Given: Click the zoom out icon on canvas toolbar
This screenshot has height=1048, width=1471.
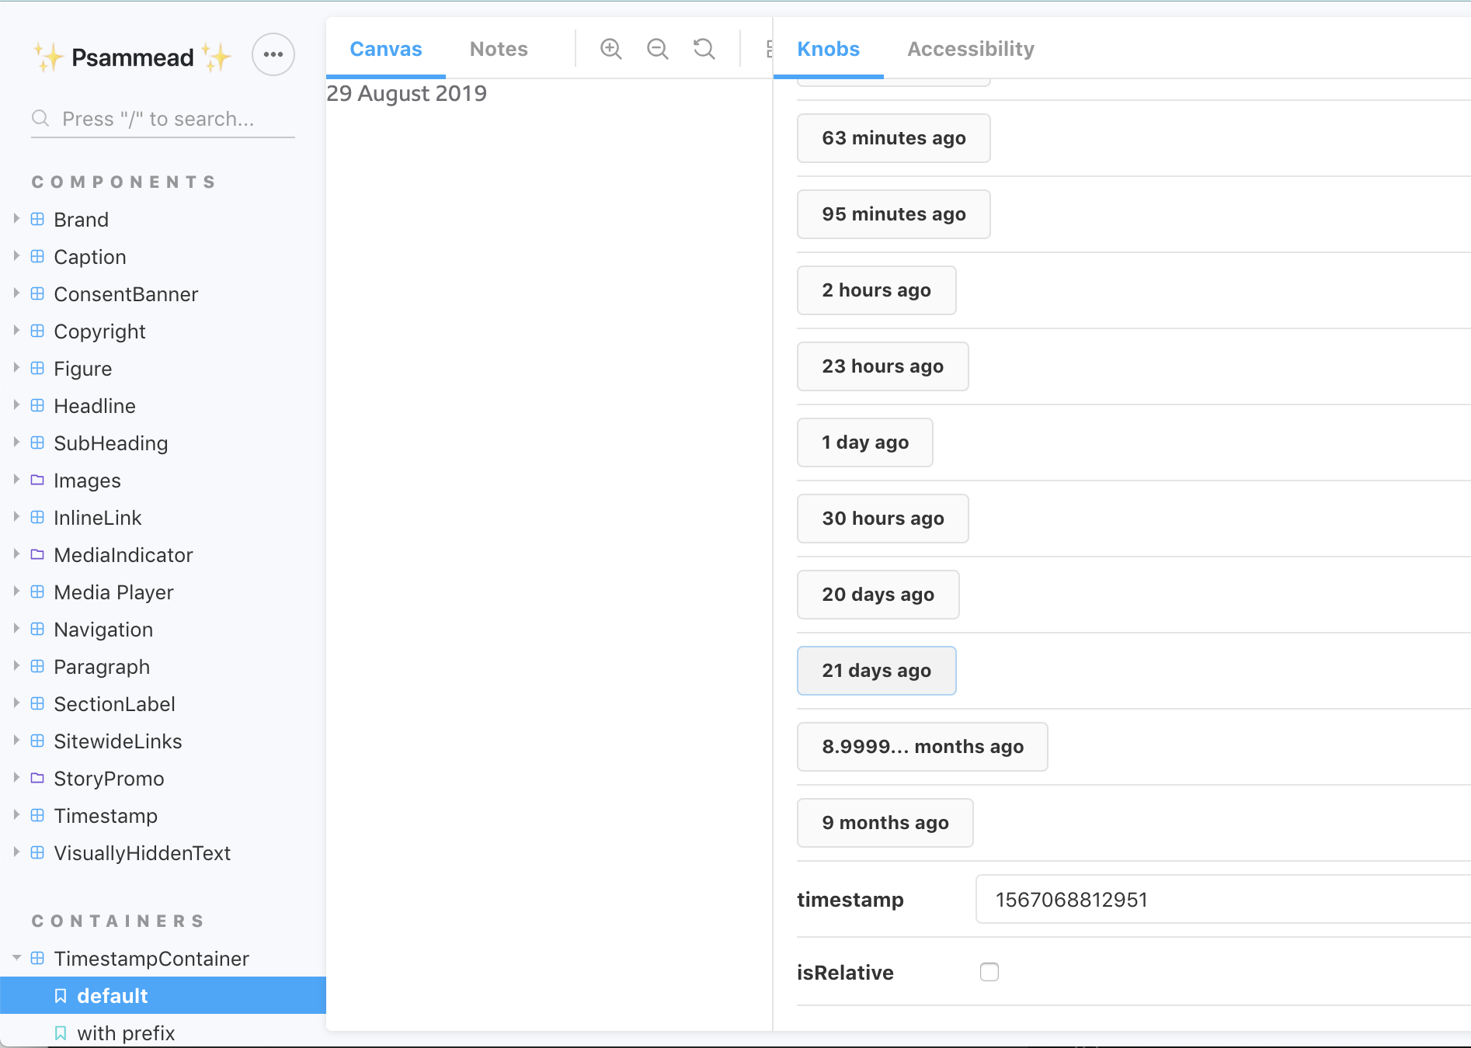Looking at the screenshot, I should coord(657,48).
